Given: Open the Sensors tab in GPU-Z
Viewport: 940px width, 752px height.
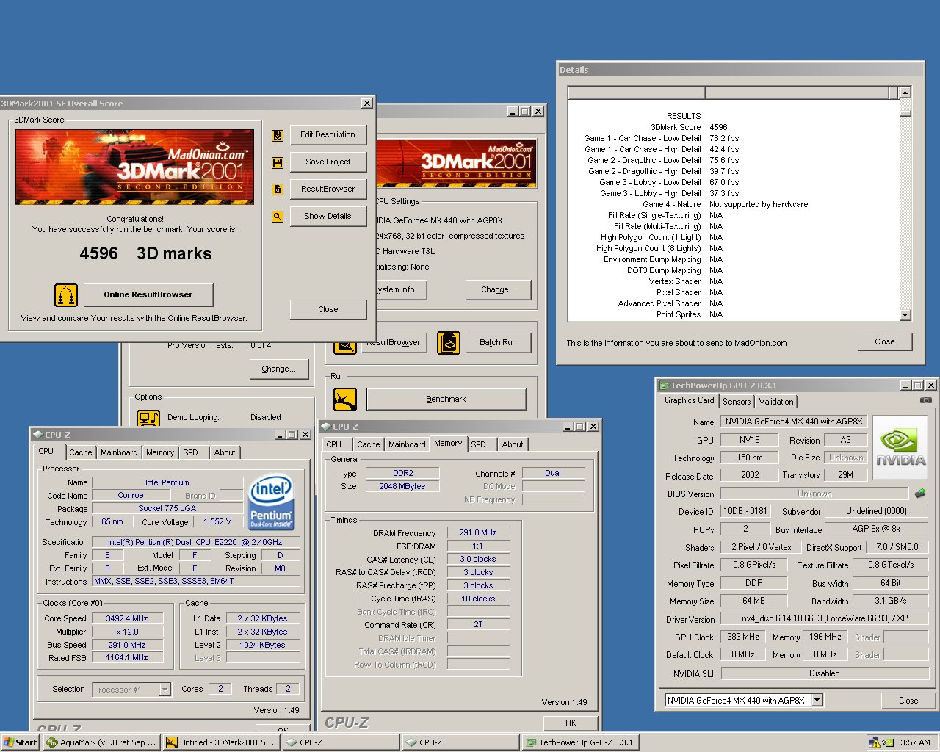Looking at the screenshot, I should click(x=737, y=402).
